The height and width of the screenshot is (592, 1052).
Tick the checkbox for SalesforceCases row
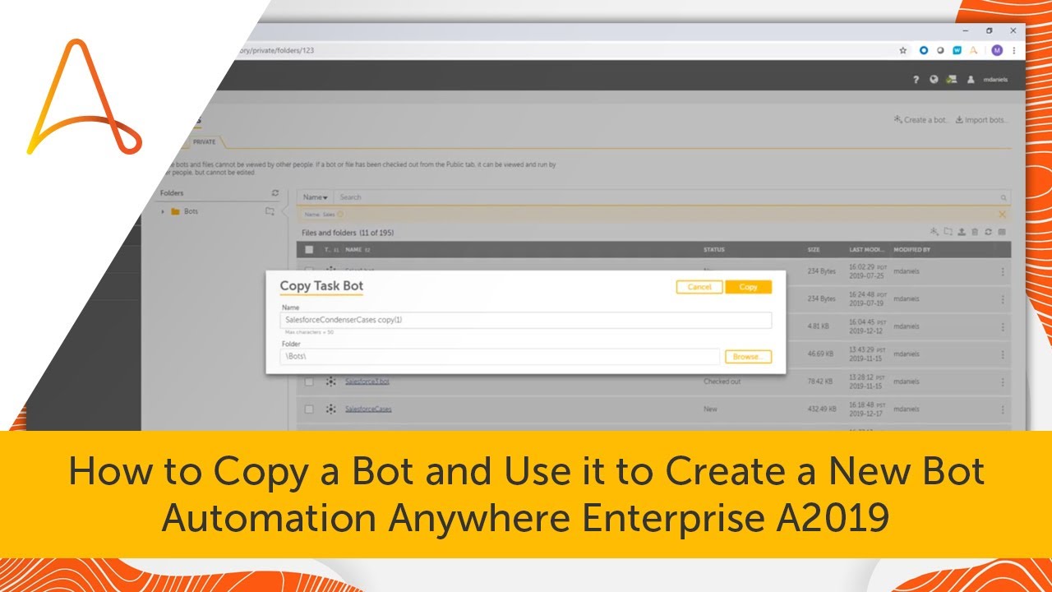click(x=309, y=409)
